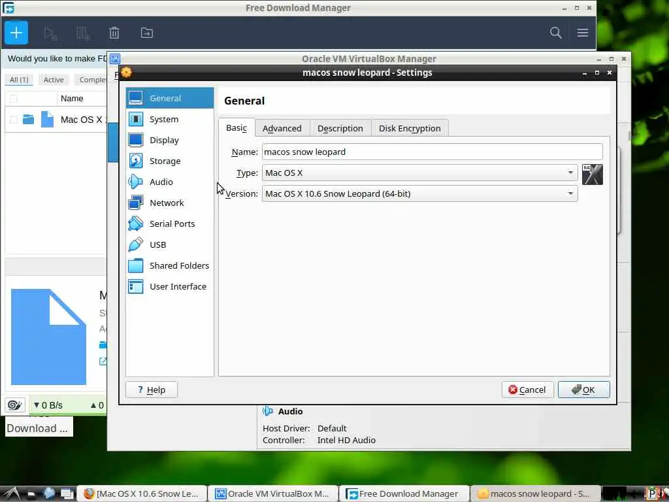This screenshot has width=669, height=502.
Task: Open search in Free Download Manager
Action: (x=555, y=33)
